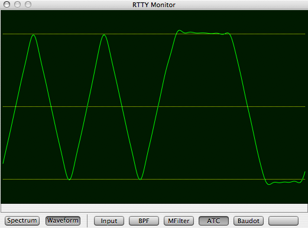View the MFilter output
Viewport: 308px width, 228px height.
pos(179,221)
